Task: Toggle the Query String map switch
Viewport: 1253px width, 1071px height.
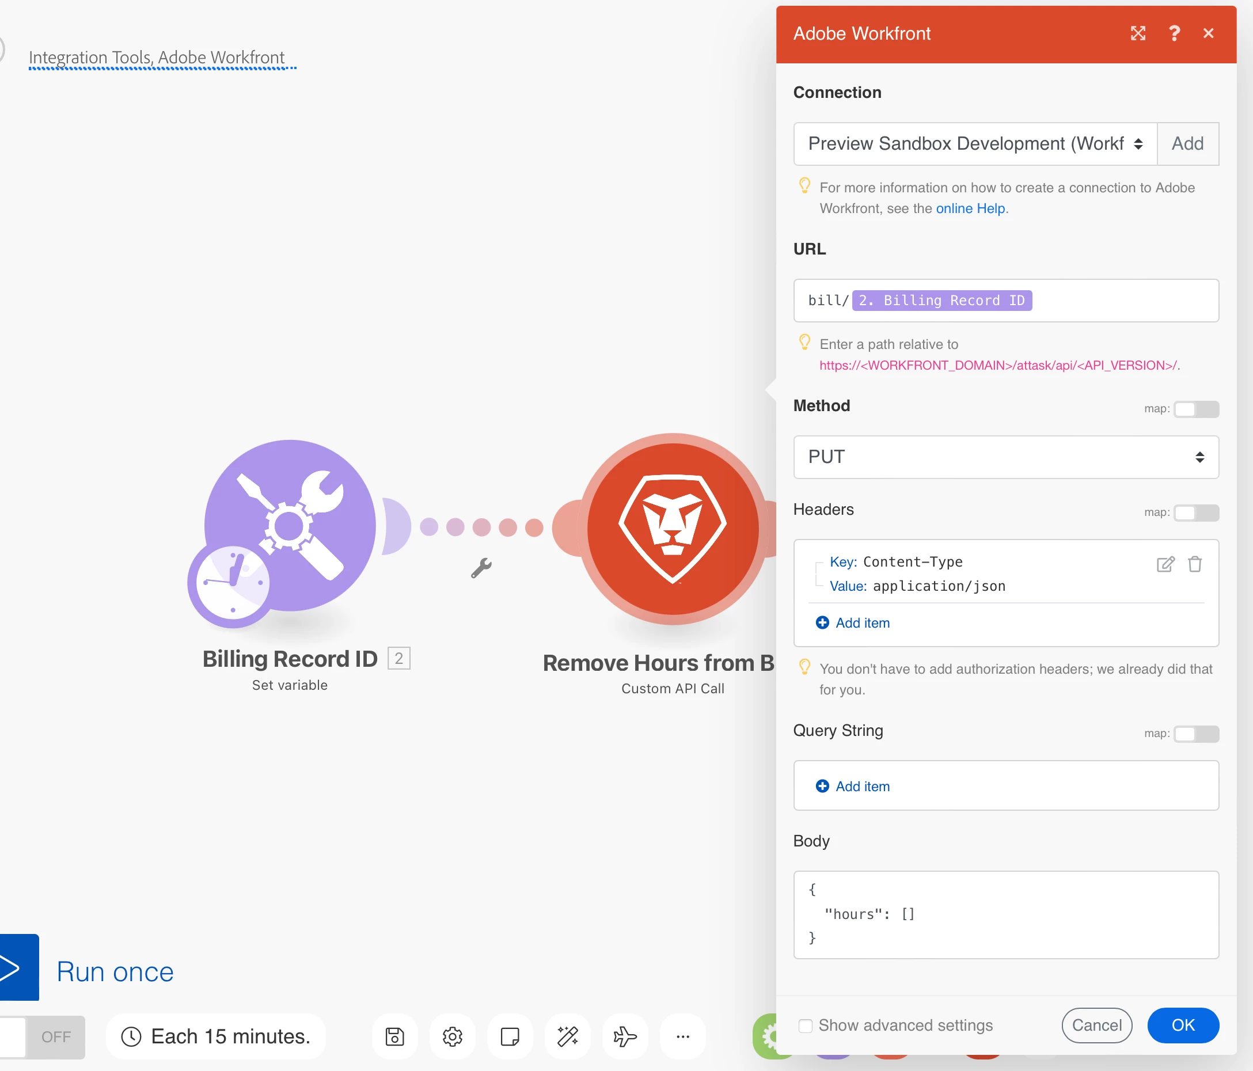Action: point(1195,734)
